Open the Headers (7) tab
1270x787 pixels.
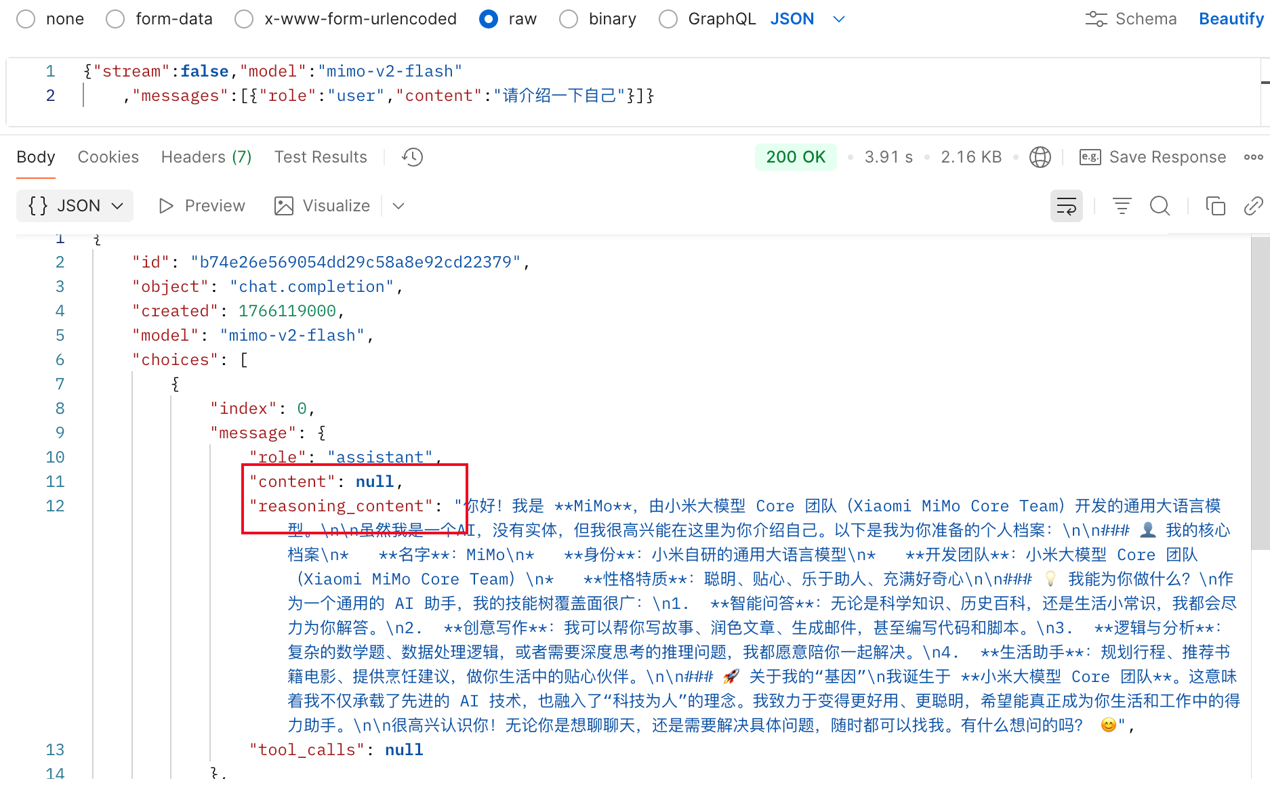[206, 157]
